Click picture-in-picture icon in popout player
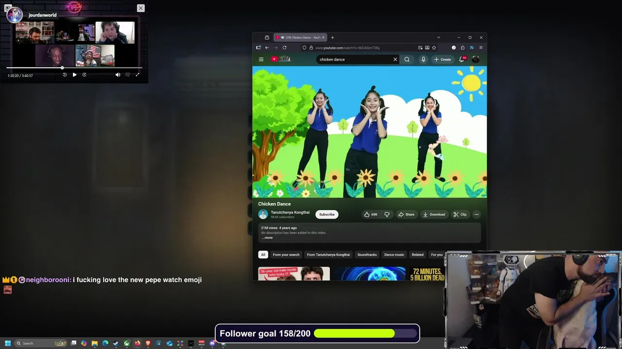622x349 pixels. 8,8
